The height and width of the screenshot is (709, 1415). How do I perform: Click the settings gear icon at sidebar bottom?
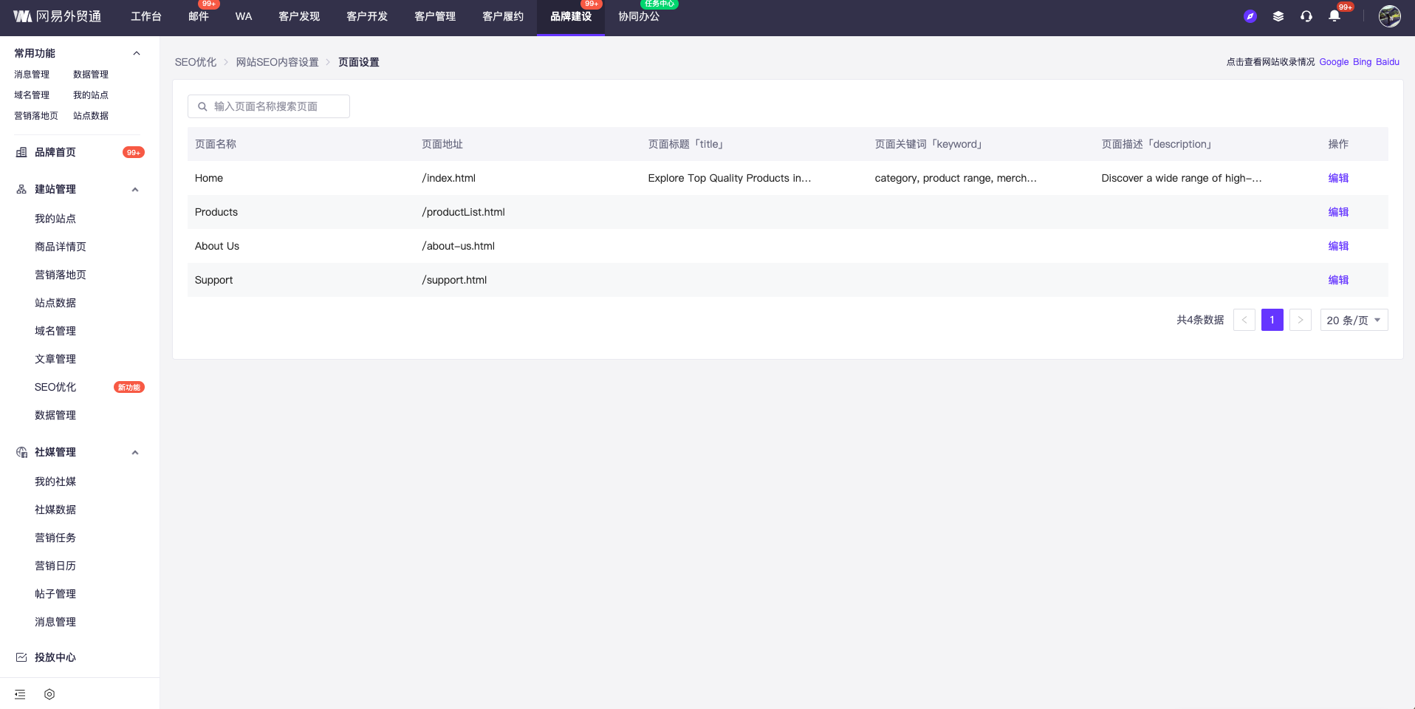point(49,694)
